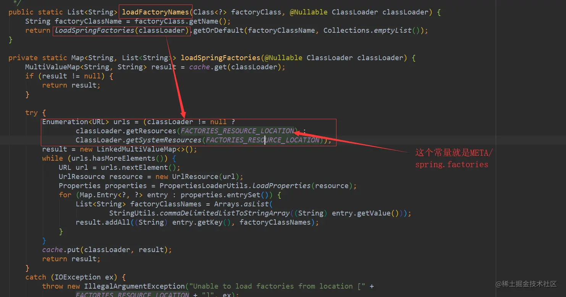Click the getSystemResources method call
The height and width of the screenshot is (297, 566).
click(x=164, y=140)
